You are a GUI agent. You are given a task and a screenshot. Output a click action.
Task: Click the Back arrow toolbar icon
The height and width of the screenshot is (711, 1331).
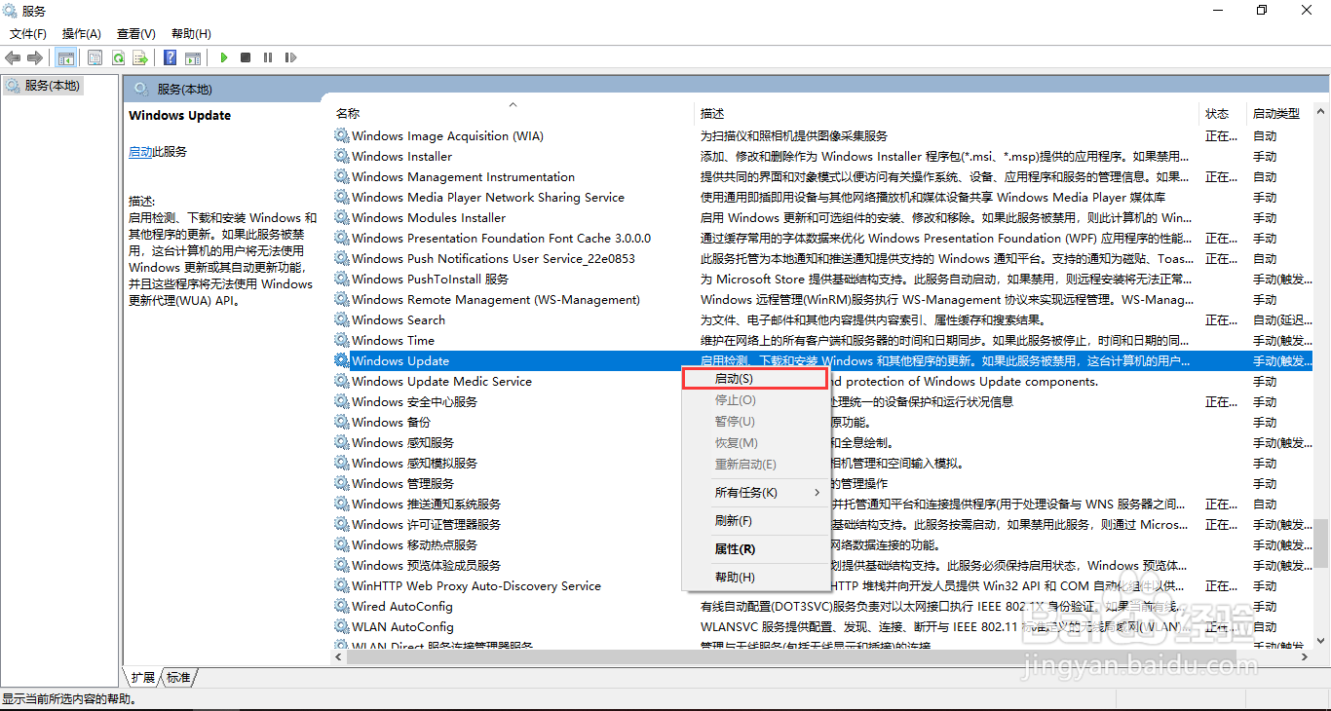tap(13, 57)
